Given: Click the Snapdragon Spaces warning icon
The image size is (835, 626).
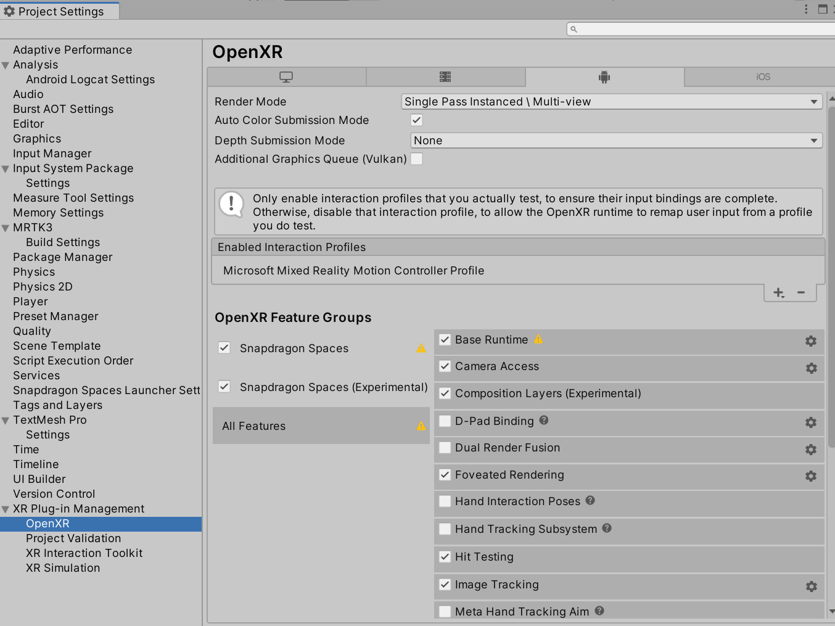Looking at the screenshot, I should pos(421,348).
